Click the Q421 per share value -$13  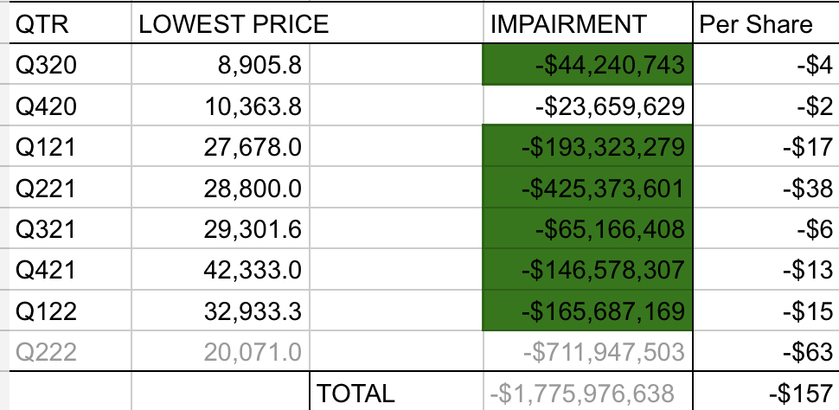[x=765, y=269]
